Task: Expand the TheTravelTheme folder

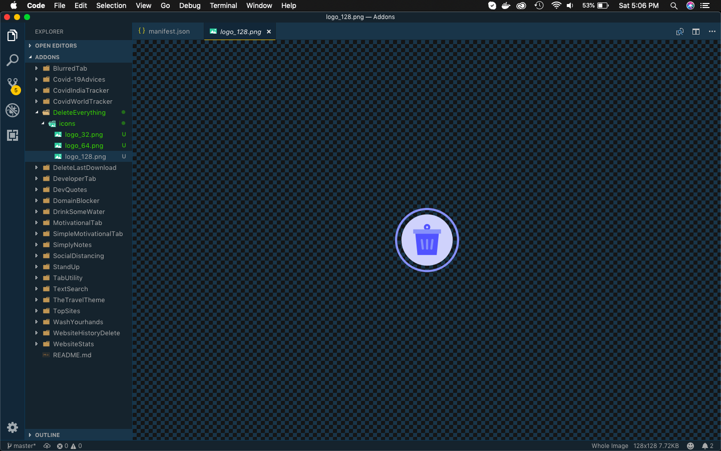Action: pos(79,300)
